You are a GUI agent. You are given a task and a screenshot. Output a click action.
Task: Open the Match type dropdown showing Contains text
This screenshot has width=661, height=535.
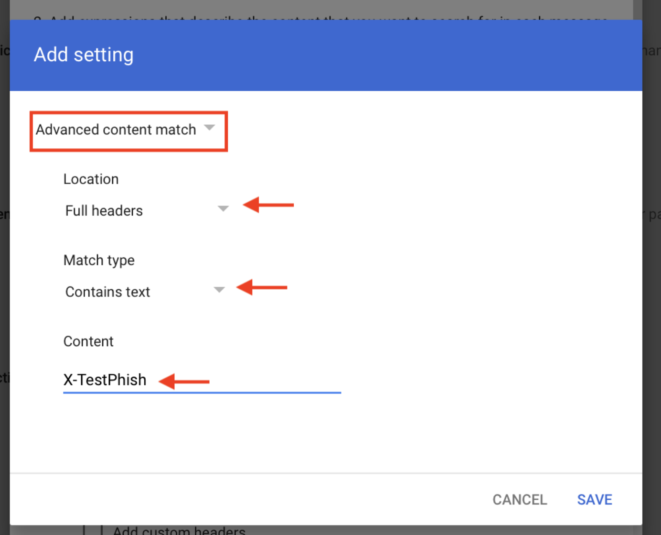[x=143, y=291]
